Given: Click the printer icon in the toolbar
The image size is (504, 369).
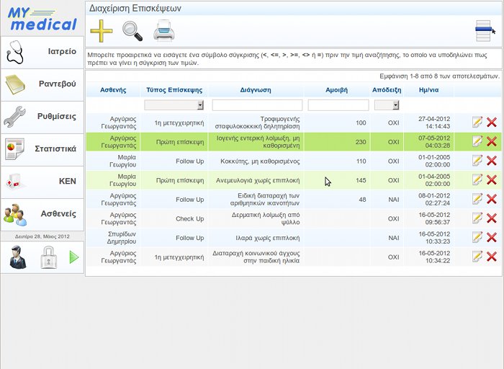Looking at the screenshot, I should (164, 31).
